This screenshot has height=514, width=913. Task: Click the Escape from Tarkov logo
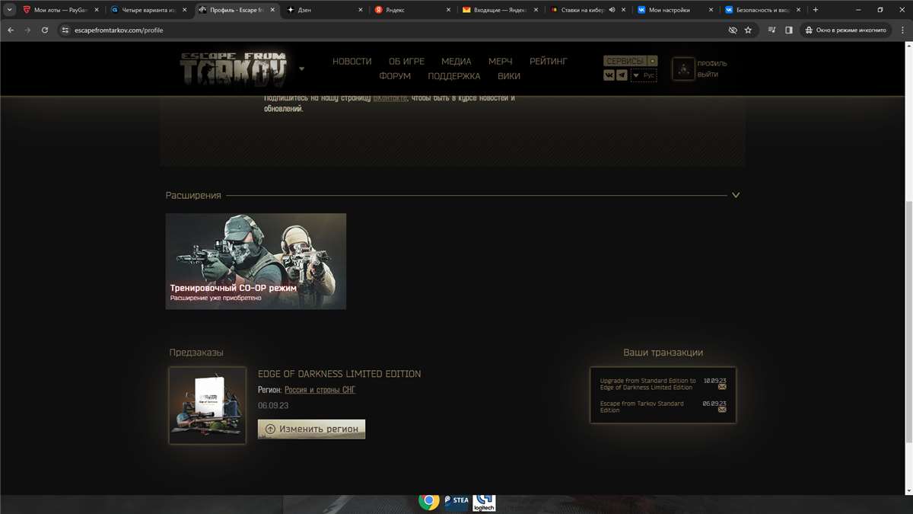coord(234,69)
